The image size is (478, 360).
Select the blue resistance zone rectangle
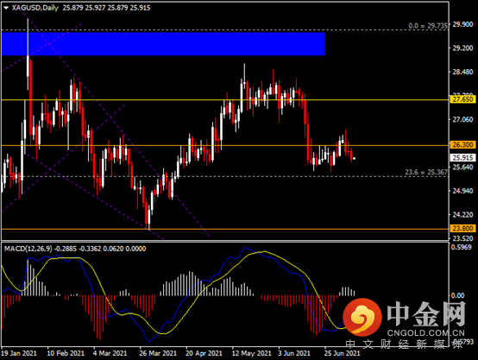(x=163, y=44)
